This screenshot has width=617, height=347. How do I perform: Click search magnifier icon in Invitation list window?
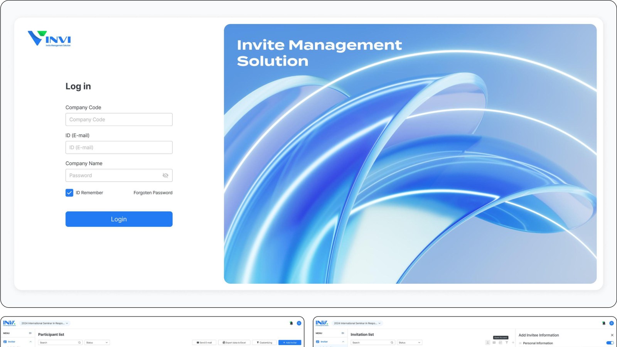392,342
